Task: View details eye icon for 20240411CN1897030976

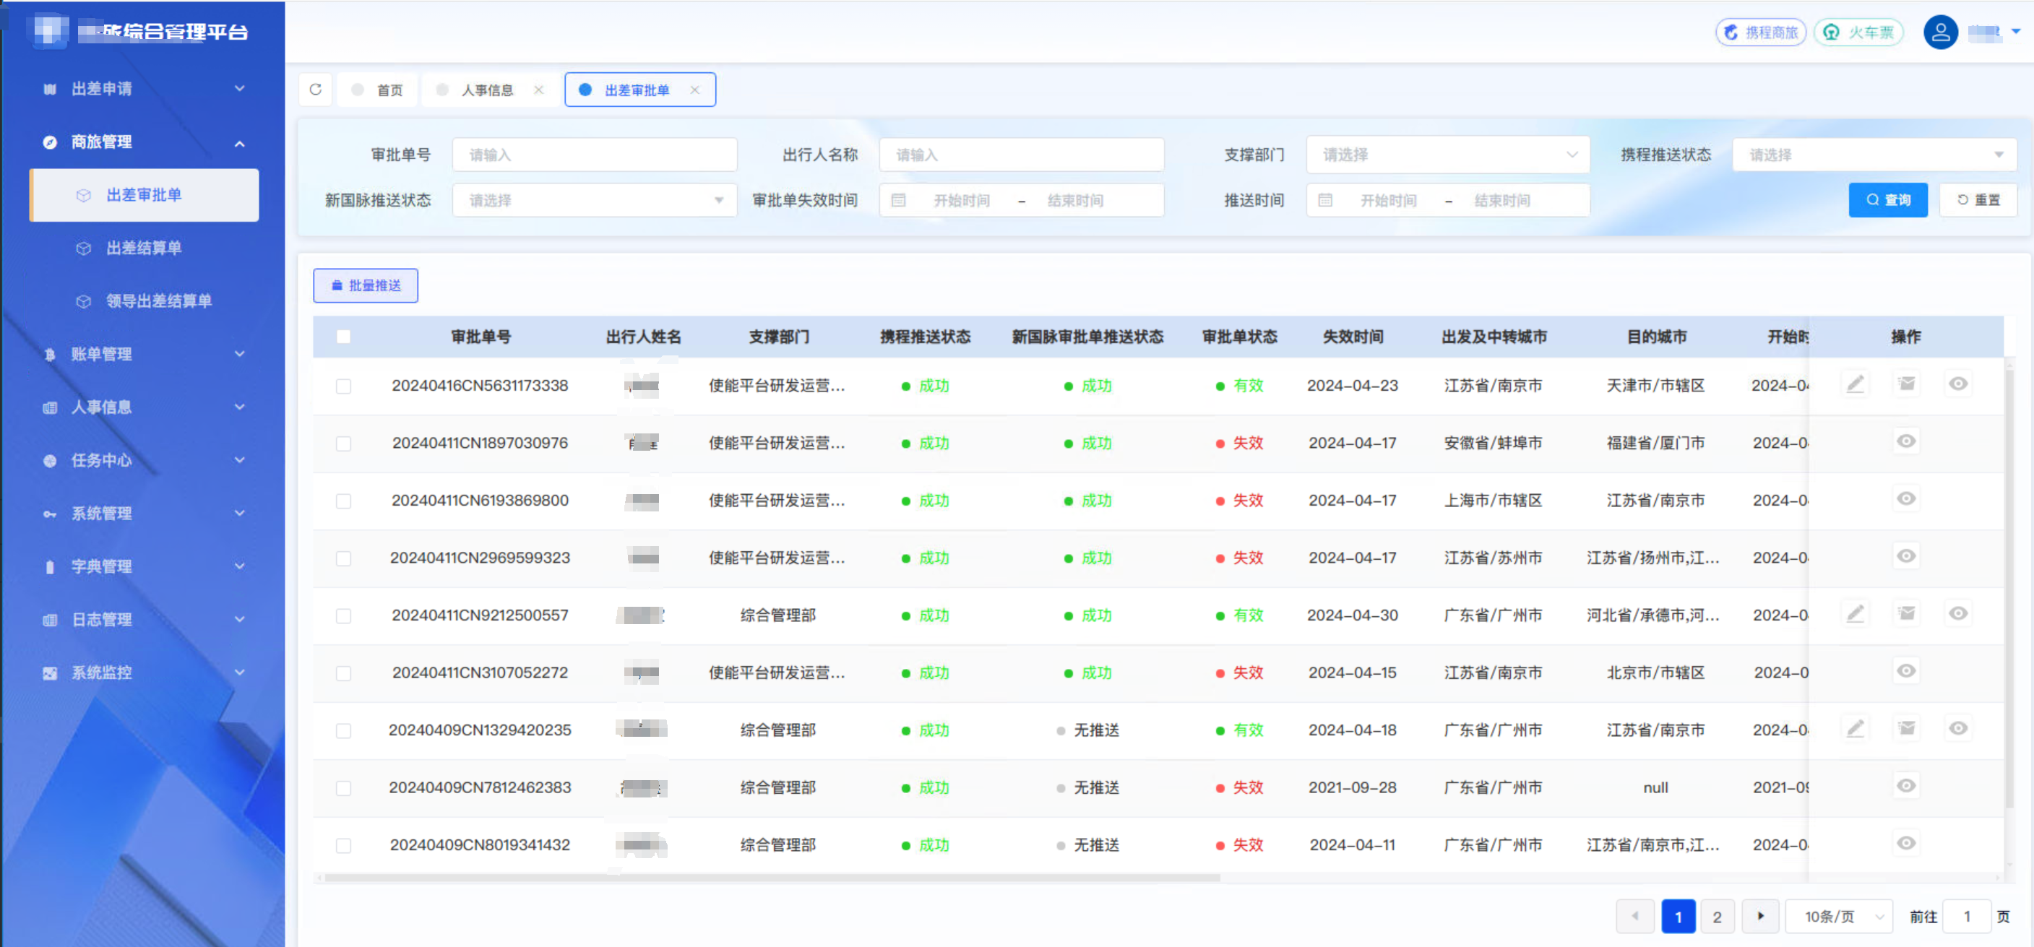Action: (1906, 442)
